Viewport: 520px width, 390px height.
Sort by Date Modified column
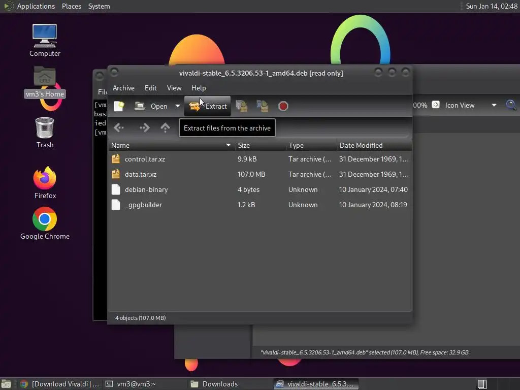(374, 145)
